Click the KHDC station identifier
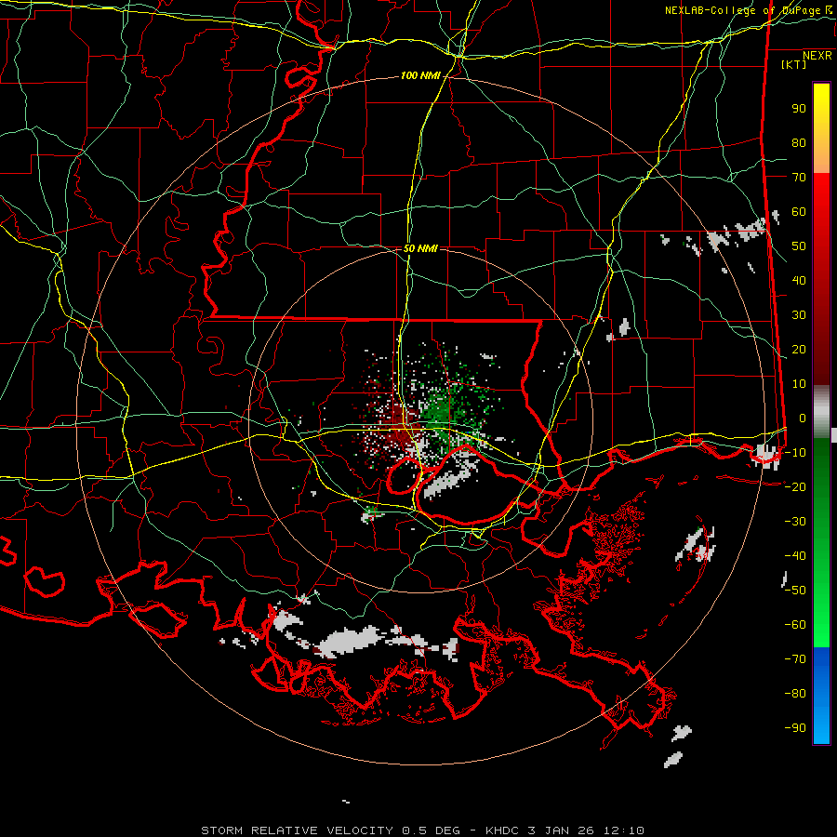 click(502, 830)
